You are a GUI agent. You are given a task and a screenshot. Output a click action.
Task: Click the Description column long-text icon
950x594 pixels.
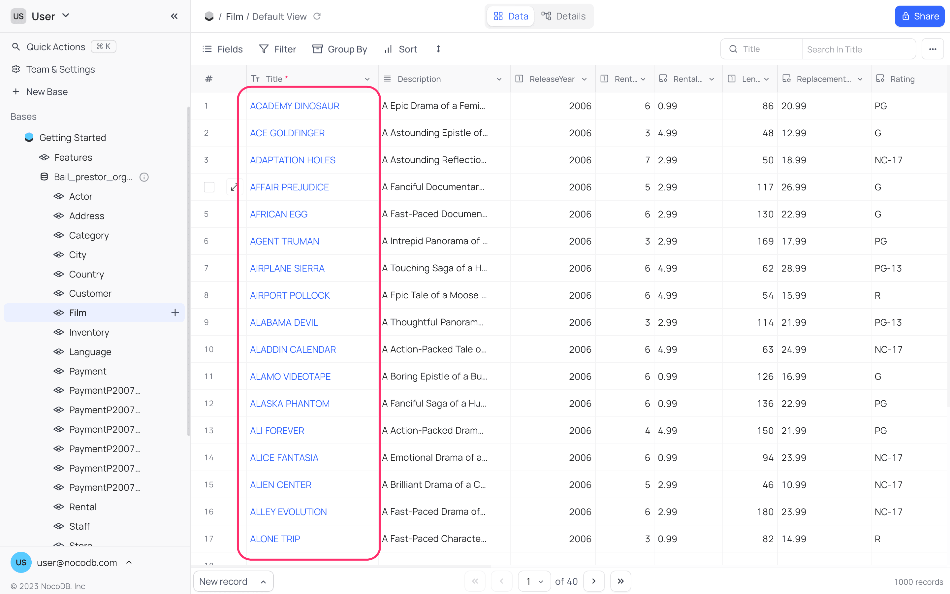[387, 79]
